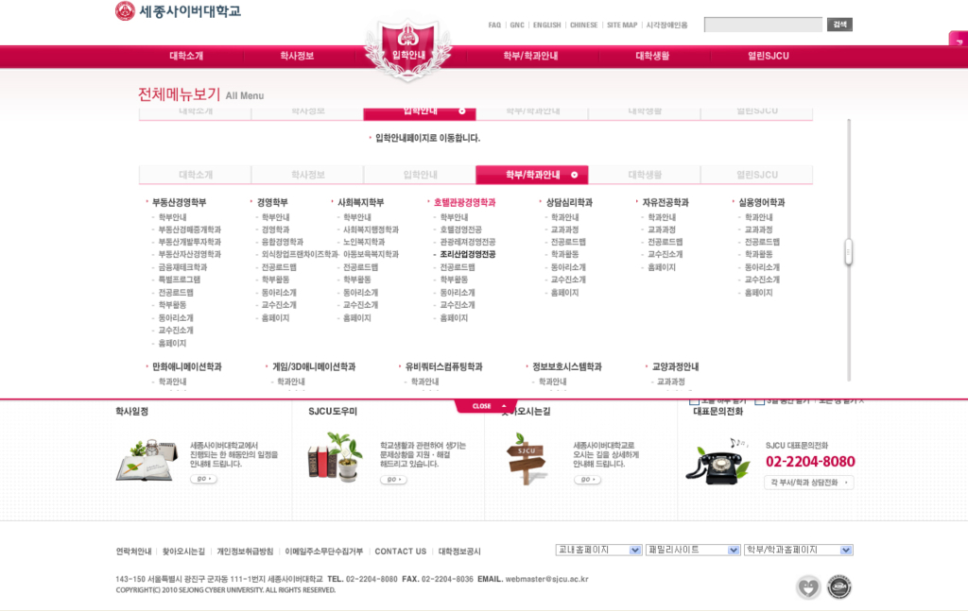Open the FAQ link in the header

point(494,25)
